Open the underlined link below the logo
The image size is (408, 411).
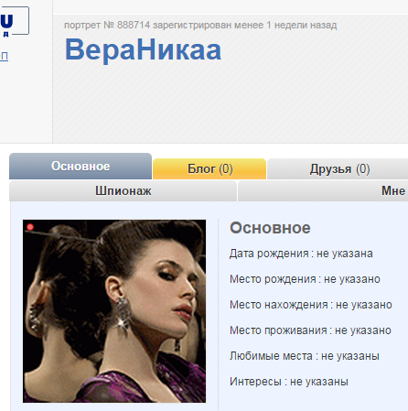tap(4, 56)
